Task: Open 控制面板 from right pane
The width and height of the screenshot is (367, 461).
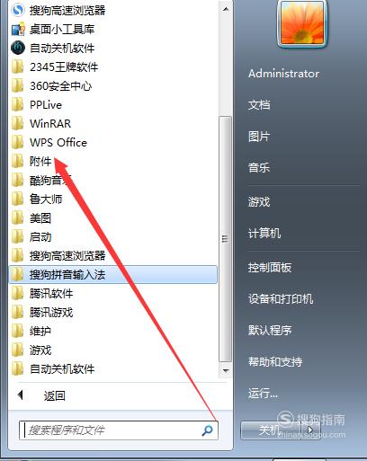Action: coord(270,268)
